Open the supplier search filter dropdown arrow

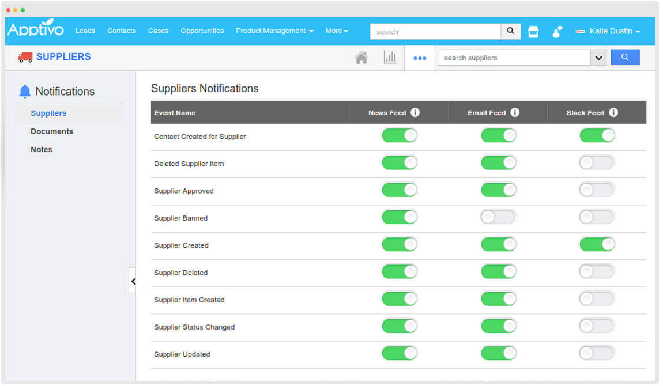tap(600, 58)
